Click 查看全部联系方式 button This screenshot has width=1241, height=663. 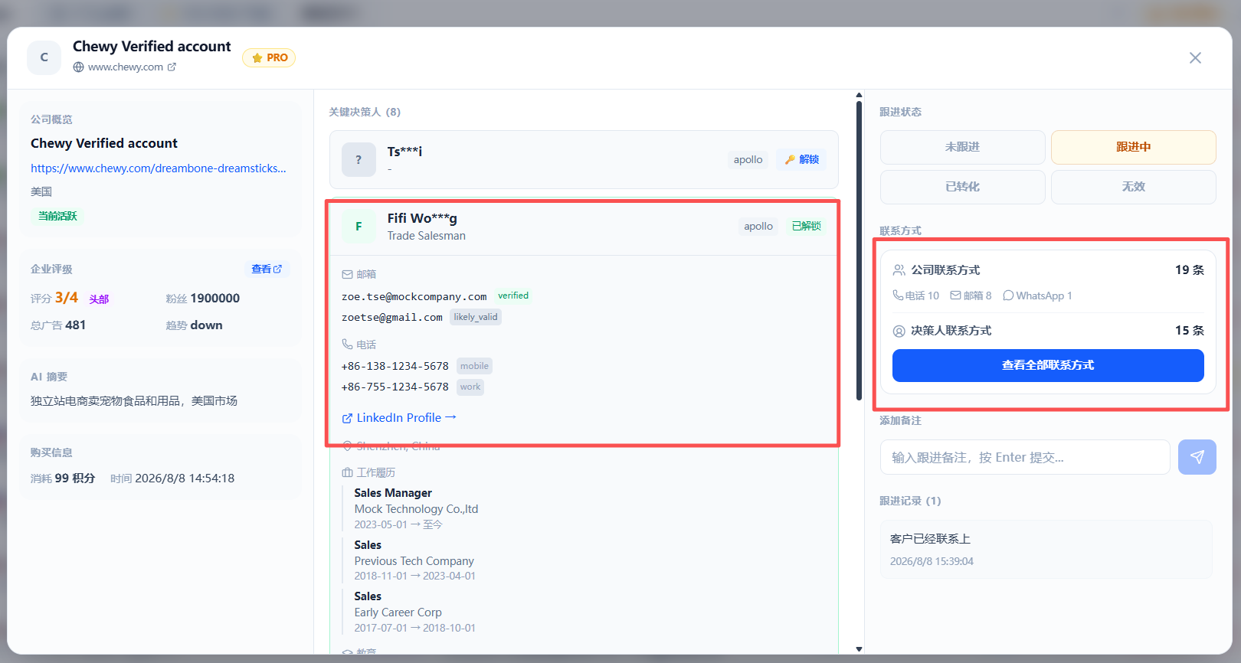1048,365
